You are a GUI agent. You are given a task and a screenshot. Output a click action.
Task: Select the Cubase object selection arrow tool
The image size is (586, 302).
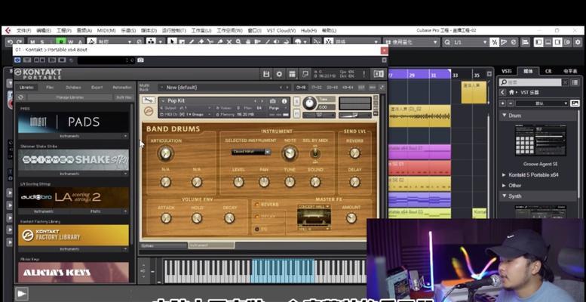(171, 42)
